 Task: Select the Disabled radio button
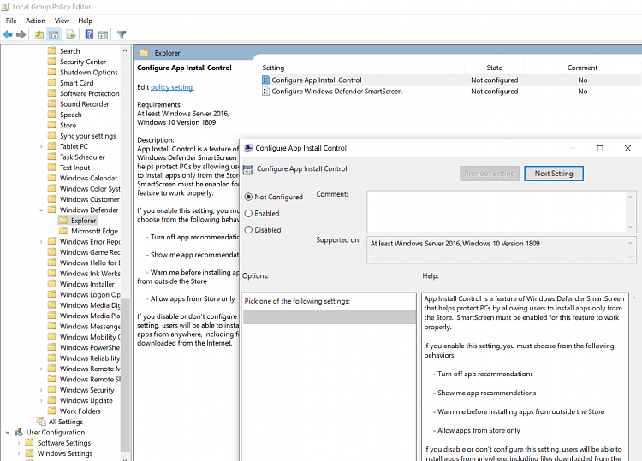[248, 229]
